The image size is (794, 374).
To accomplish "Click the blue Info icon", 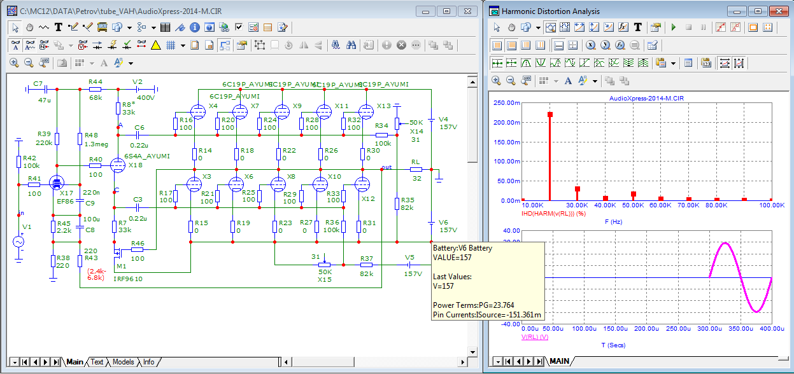I will pos(195,27).
